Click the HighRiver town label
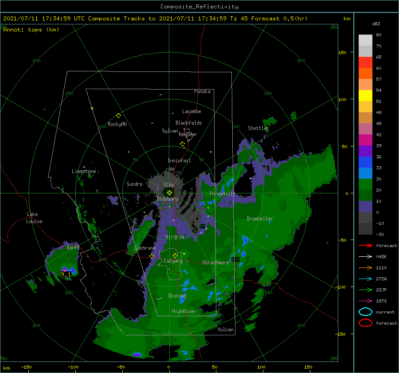The height and width of the screenshot is (373, 399). click(x=184, y=311)
